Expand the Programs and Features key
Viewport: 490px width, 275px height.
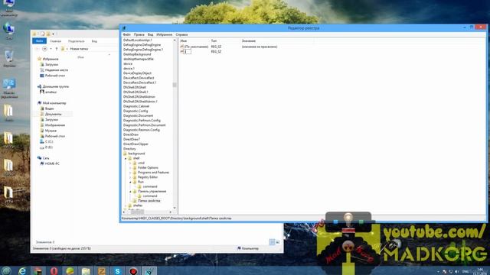131,173
